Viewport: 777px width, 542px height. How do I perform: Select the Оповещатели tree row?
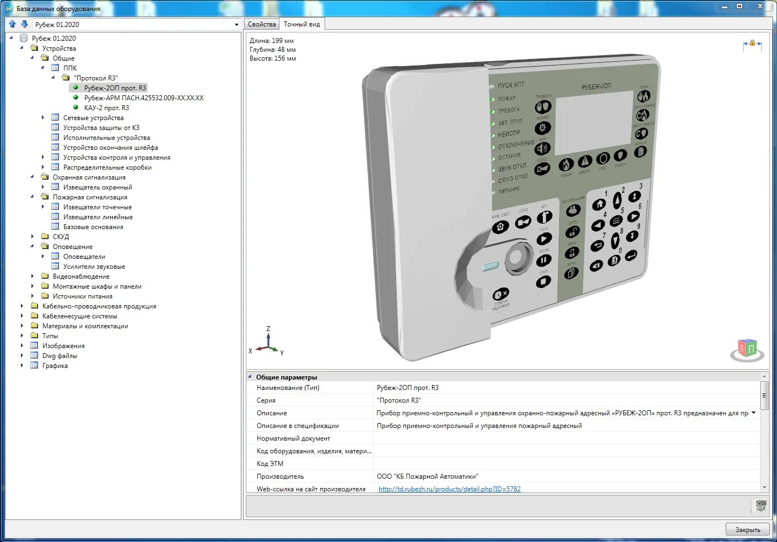click(x=84, y=256)
